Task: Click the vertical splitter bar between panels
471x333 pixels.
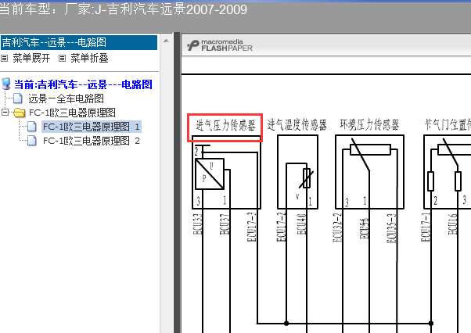Action: tap(177, 182)
